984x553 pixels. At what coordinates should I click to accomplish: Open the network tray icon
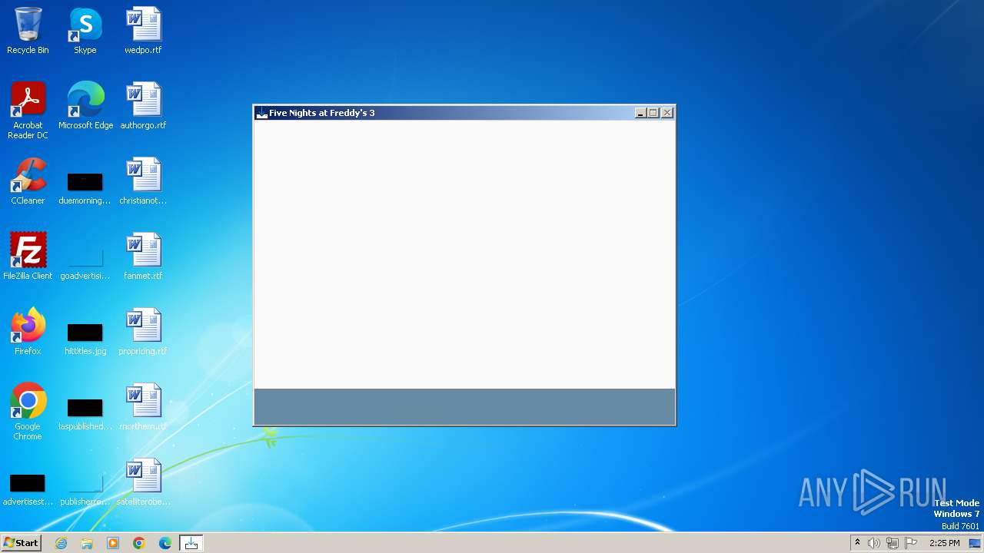coord(893,543)
